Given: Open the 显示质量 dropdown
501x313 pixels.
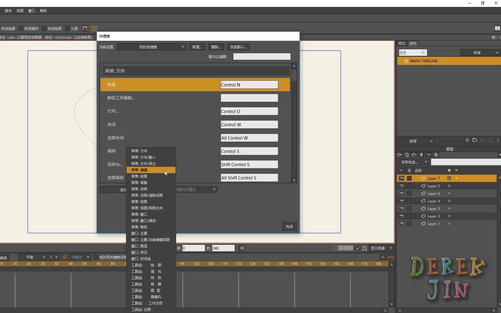Looking at the screenshot, I should (x=381, y=248).
